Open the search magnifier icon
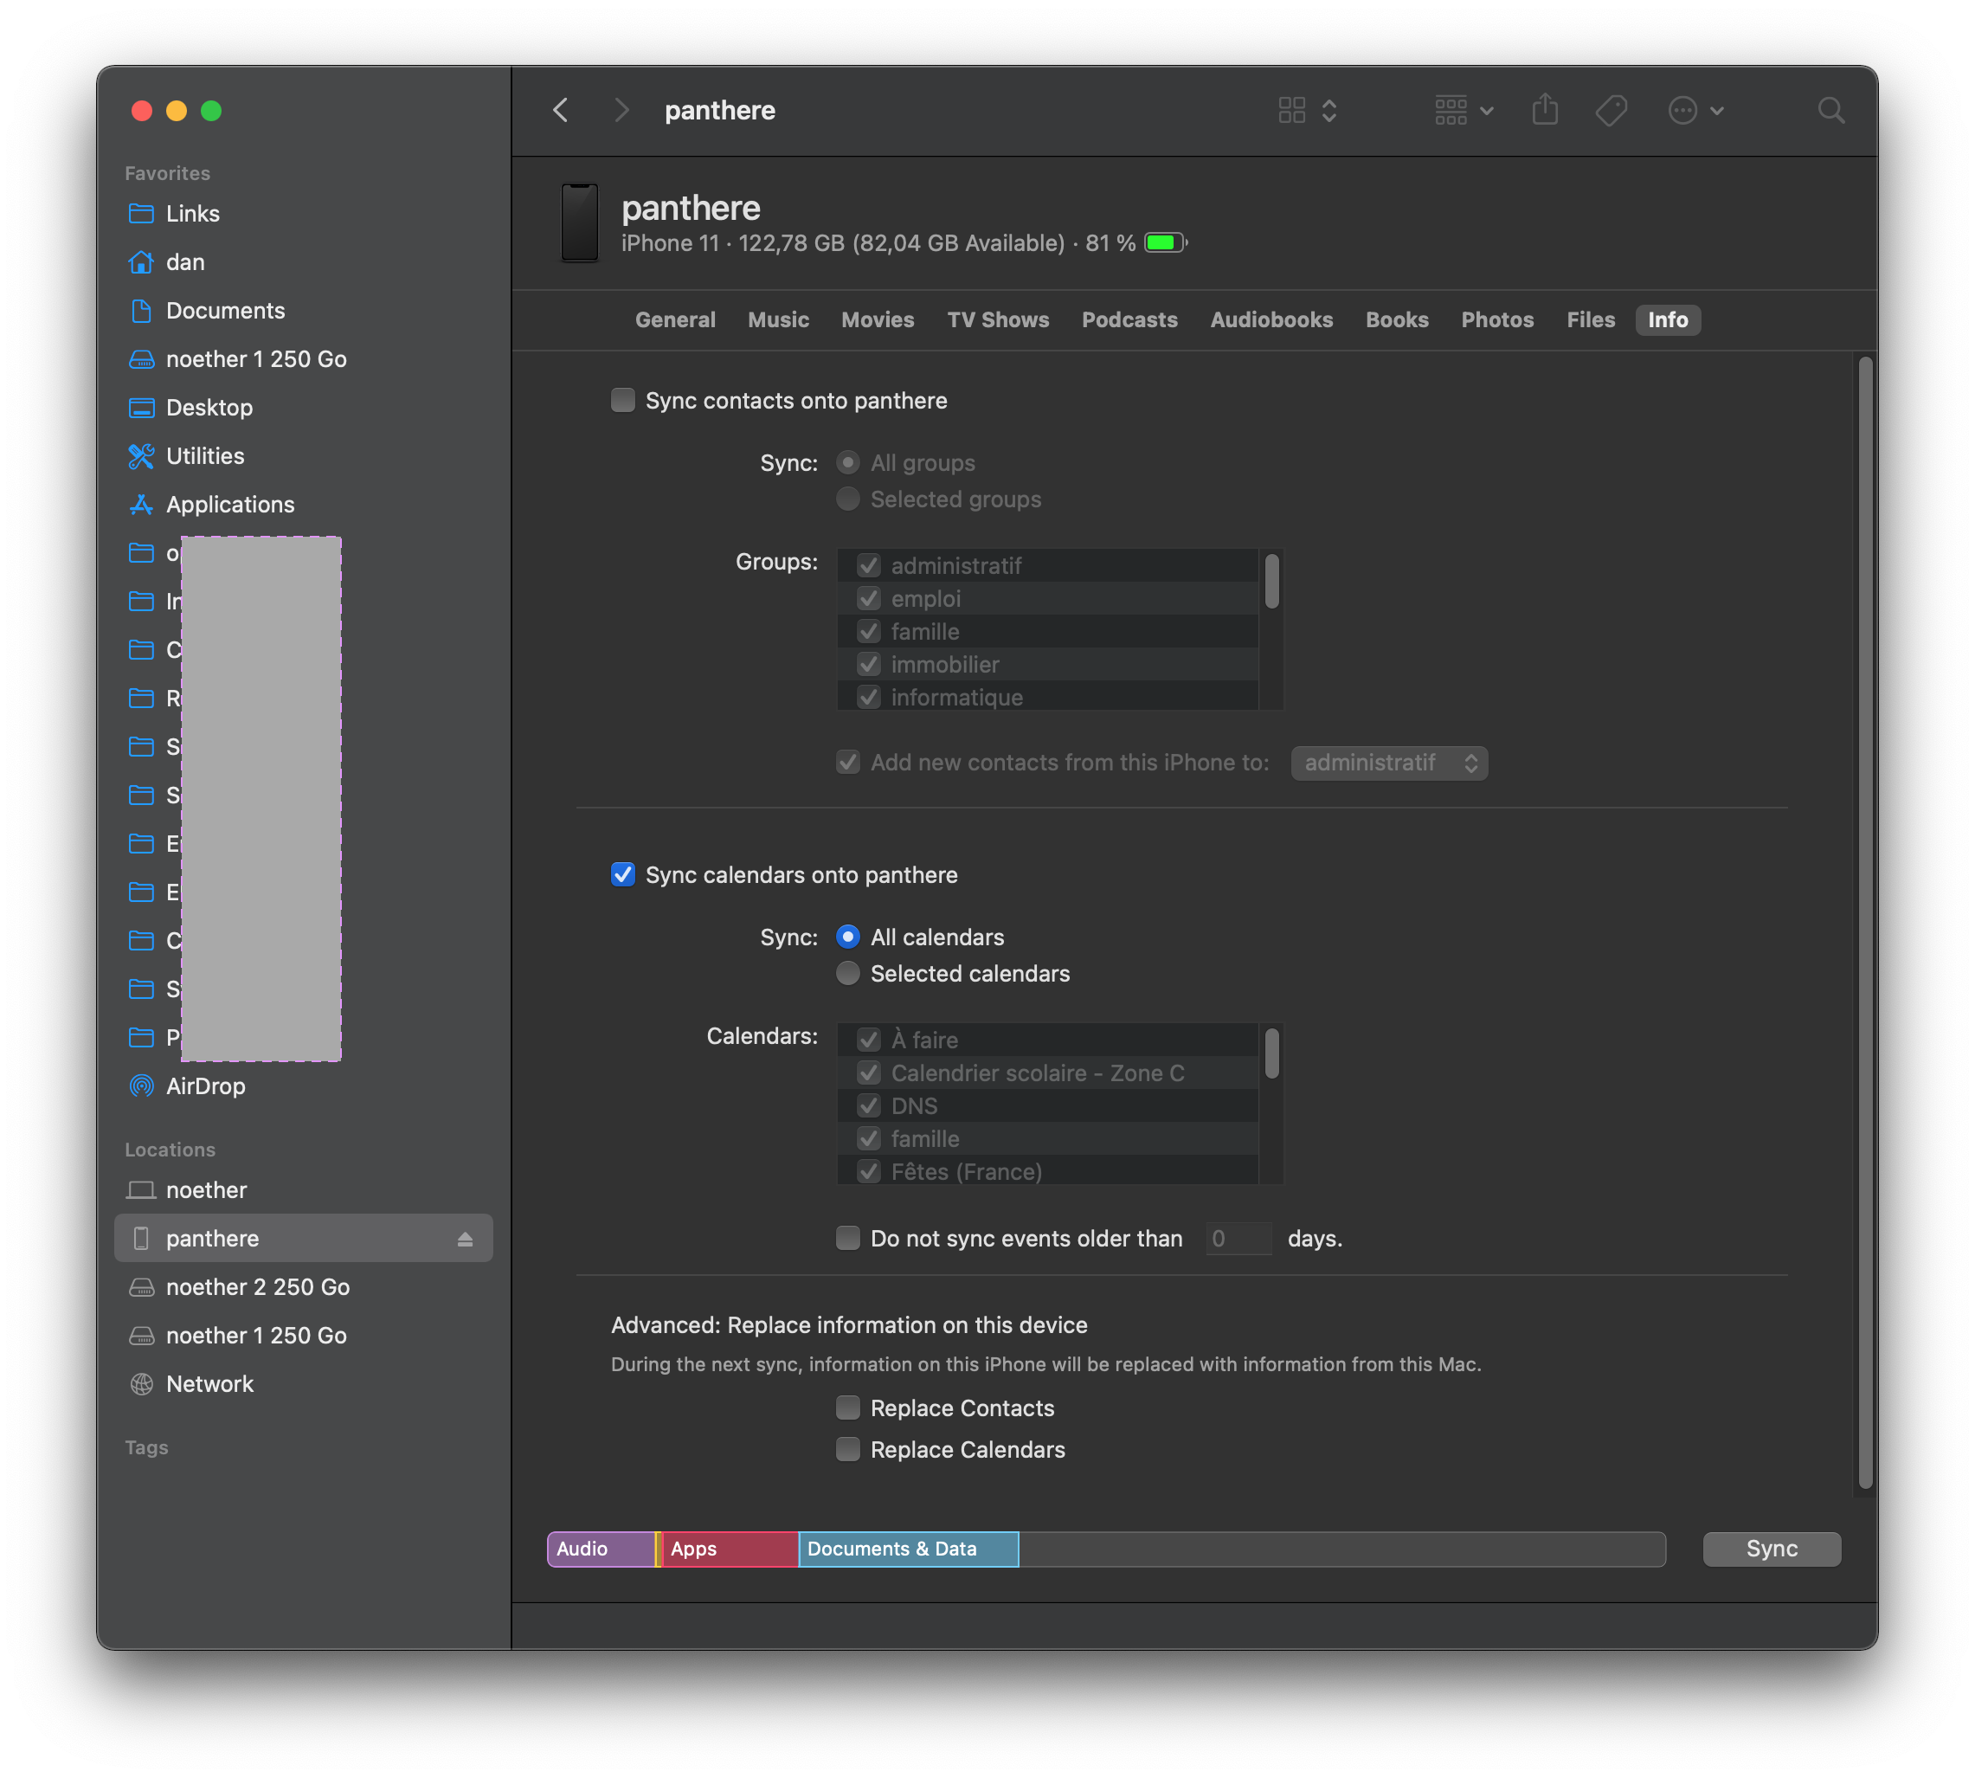This screenshot has height=1778, width=1975. pyautogui.click(x=1830, y=111)
